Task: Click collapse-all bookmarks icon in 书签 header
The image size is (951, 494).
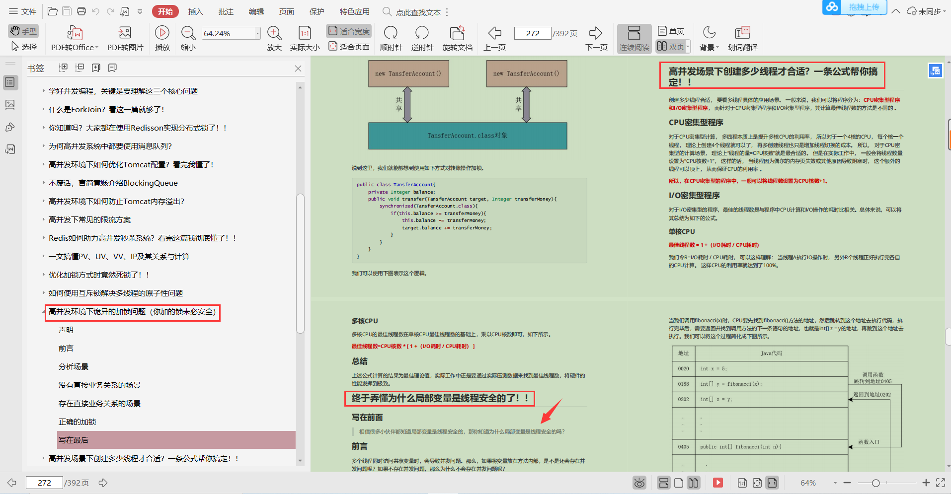Action: pyautogui.click(x=79, y=68)
